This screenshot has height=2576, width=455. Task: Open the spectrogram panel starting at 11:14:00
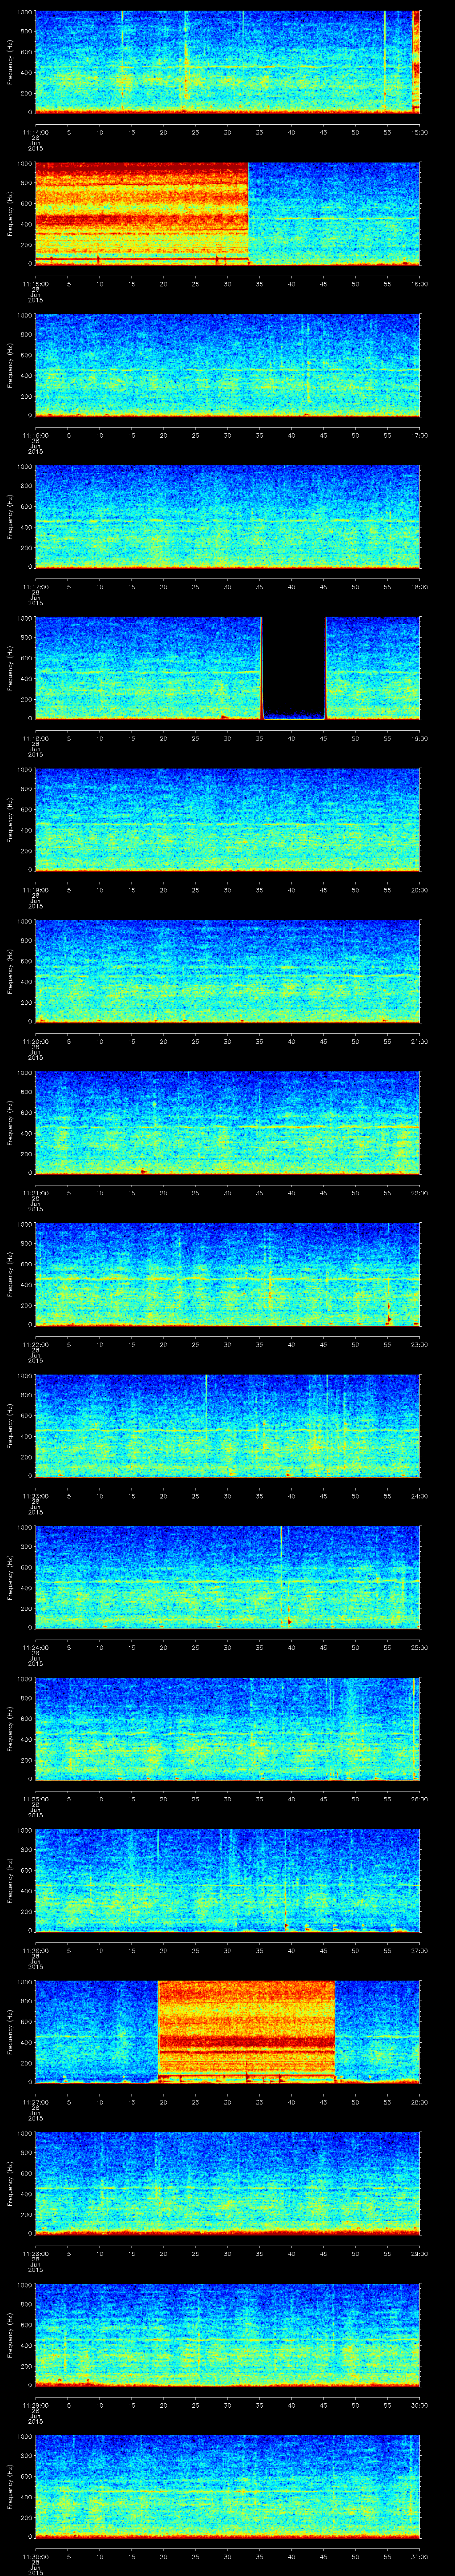(x=227, y=62)
